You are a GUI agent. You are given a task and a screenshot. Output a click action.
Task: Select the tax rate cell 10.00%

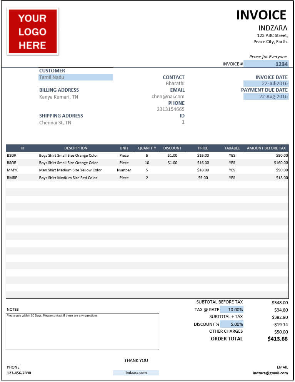[232, 310]
